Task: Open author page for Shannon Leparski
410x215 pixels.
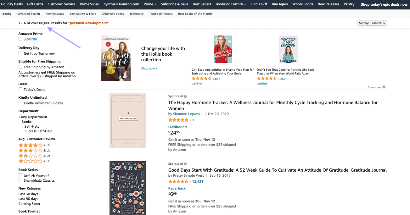Action: tap(187, 114)
